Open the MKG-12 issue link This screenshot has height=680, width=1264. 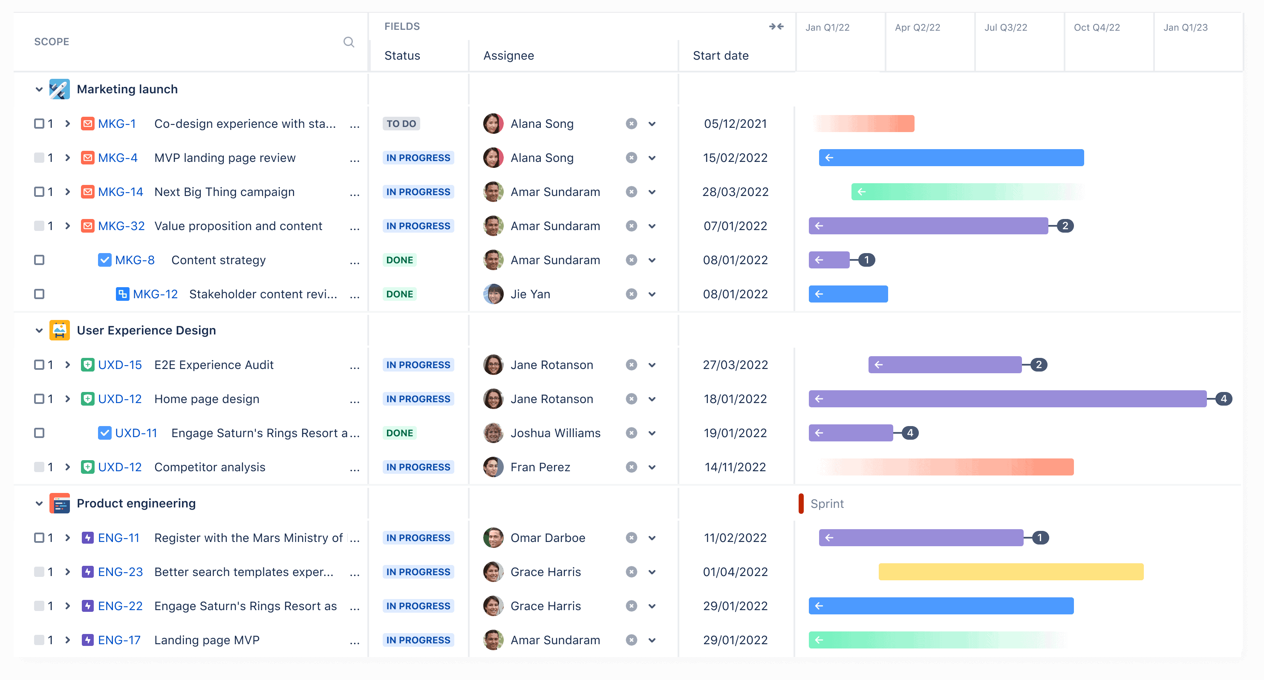coord(155,294)
